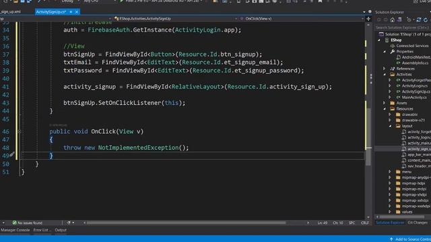431x242 pixels.
Task: Collapse the EShop project node
Action: point(379,40)
